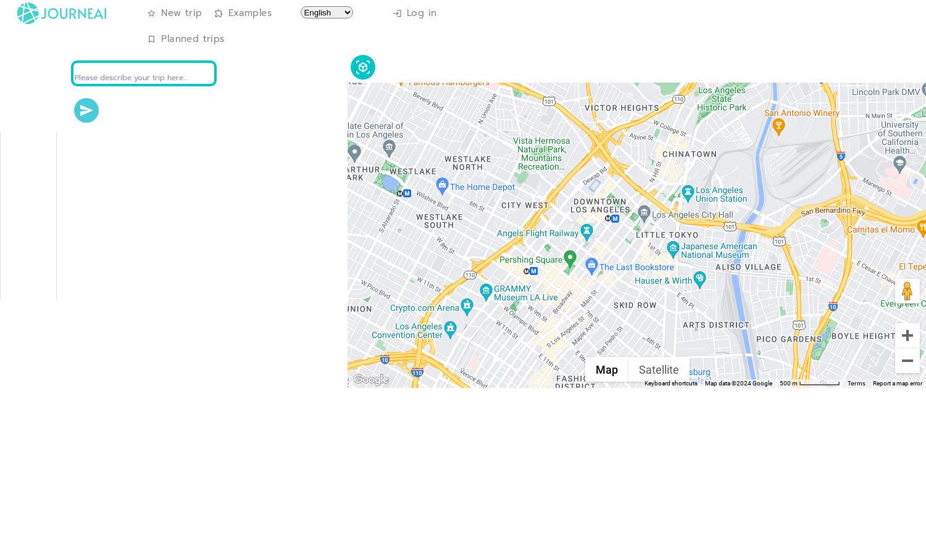
Task: Click the university marker near Marengo St
Action: click(899, 163)
